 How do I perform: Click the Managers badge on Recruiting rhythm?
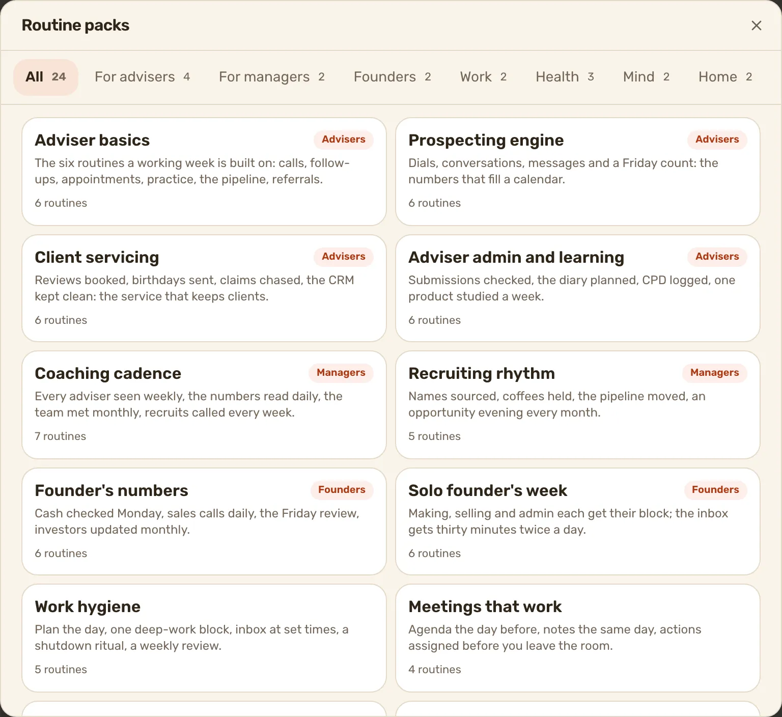coord(715,373)
